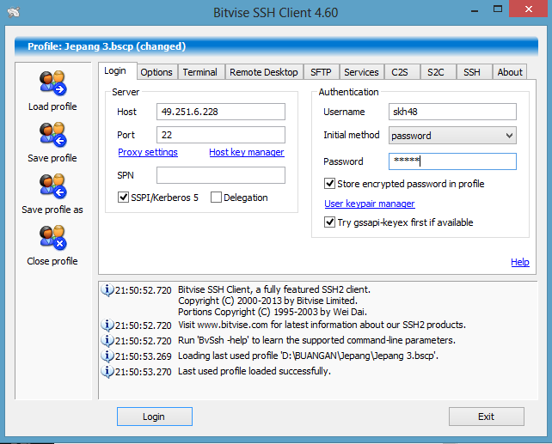Click into the Port field

(221, 135)
